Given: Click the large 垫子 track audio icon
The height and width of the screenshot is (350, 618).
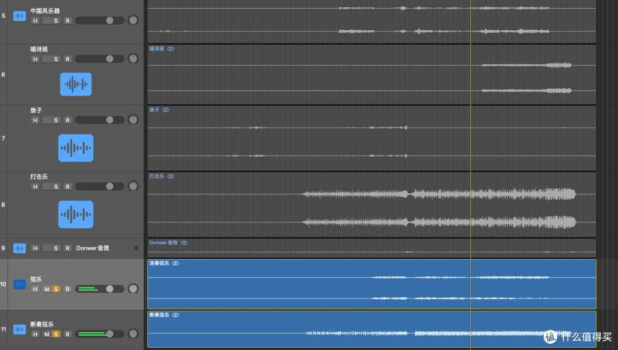Looking at the screenshot, I should tap(76, 148).
